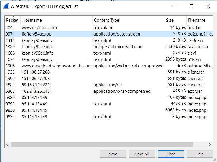This screenshot has width=217, height=162.
Task: Click the application/octet-stream content type cell
Action: point(117,34)
